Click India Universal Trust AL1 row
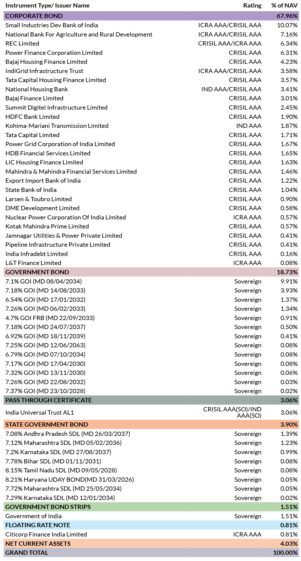The image size is (301, 561). tap(151, 413)
